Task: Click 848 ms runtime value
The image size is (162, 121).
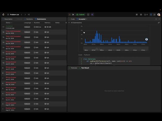Action: click(37, 27)
